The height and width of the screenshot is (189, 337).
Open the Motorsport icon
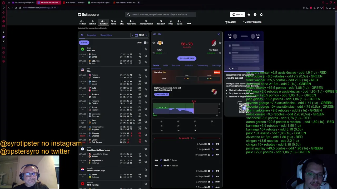point(161,22)
